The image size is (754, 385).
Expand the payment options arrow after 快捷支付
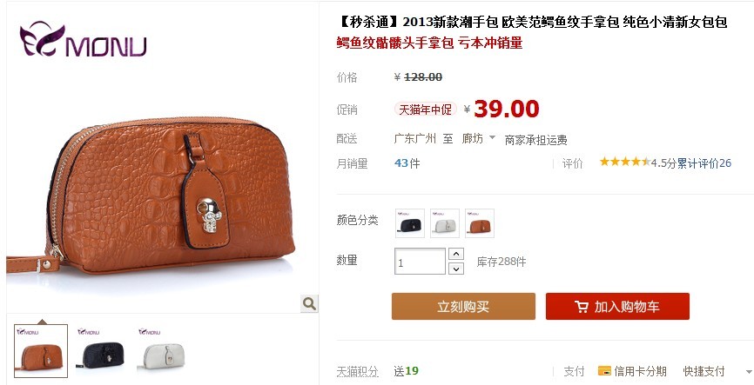748,372
